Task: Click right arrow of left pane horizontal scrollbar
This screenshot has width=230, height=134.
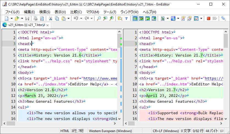Action: pyautogui.click(x=115, y=124)
